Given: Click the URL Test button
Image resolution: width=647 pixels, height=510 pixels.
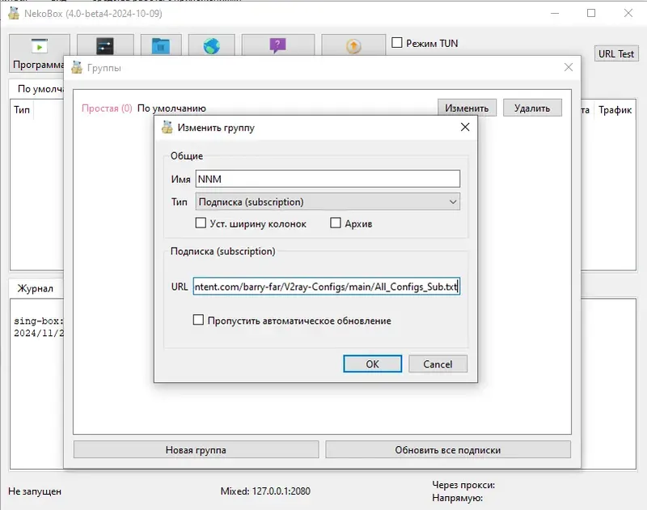Looking at the screenshot, I should click(x=616, y=53).
